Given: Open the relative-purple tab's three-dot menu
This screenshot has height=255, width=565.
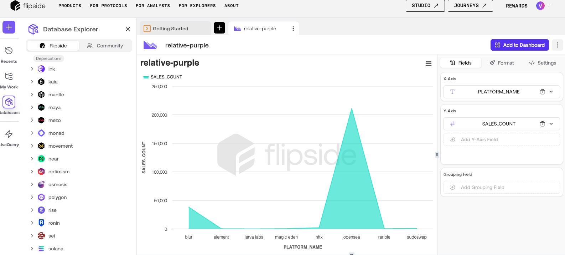Looking at the screenshot, I should (x=293, y=29).
